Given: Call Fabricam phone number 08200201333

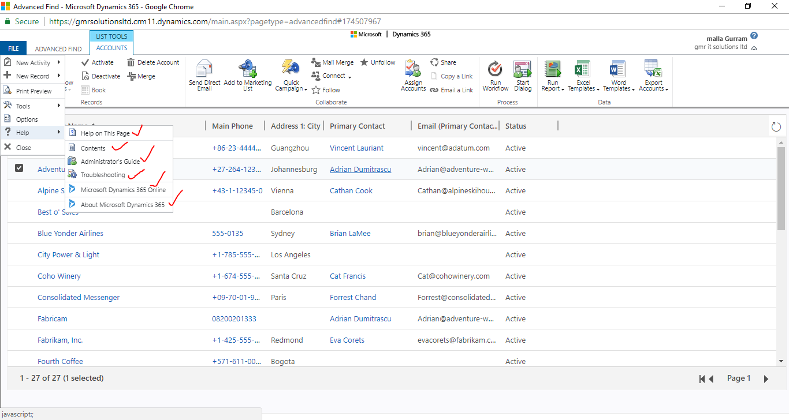Looking at the screenshot, I should 234,319.
